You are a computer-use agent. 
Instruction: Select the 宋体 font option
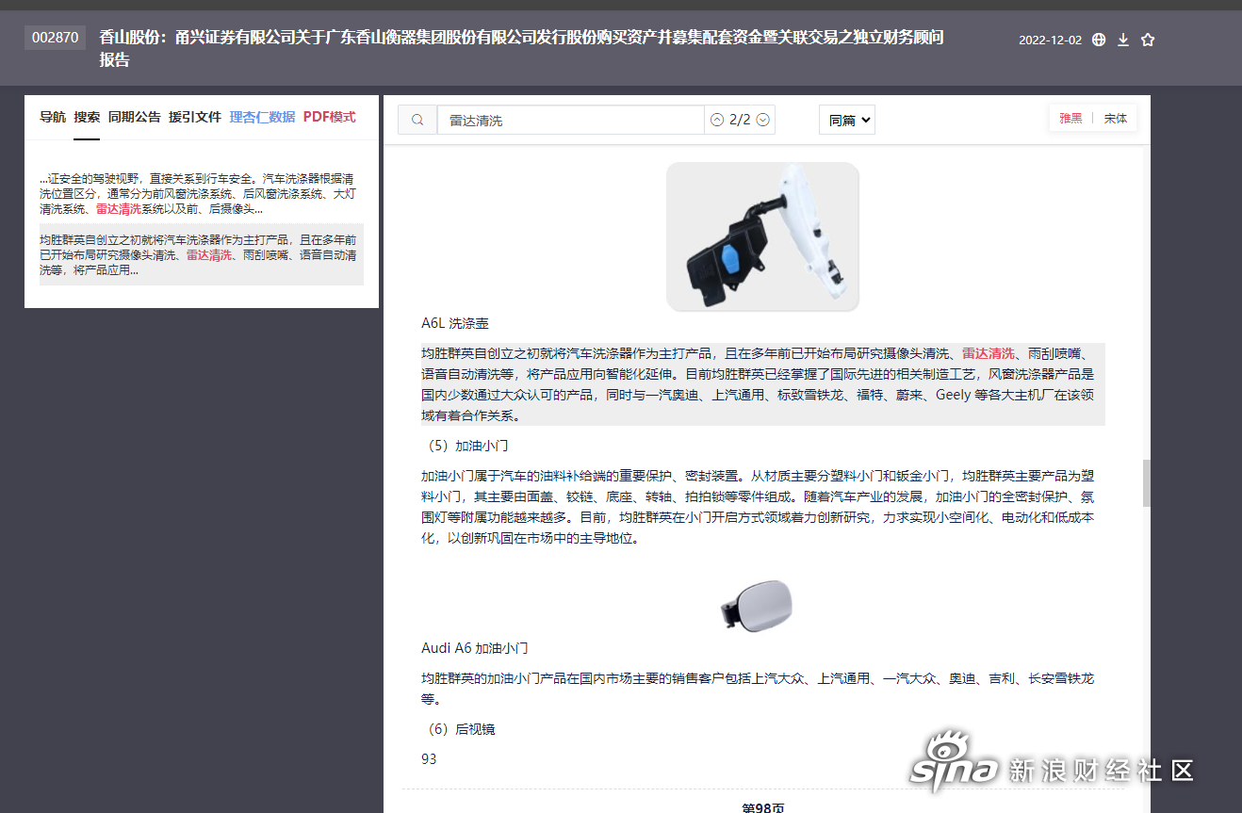point(1116,119)
